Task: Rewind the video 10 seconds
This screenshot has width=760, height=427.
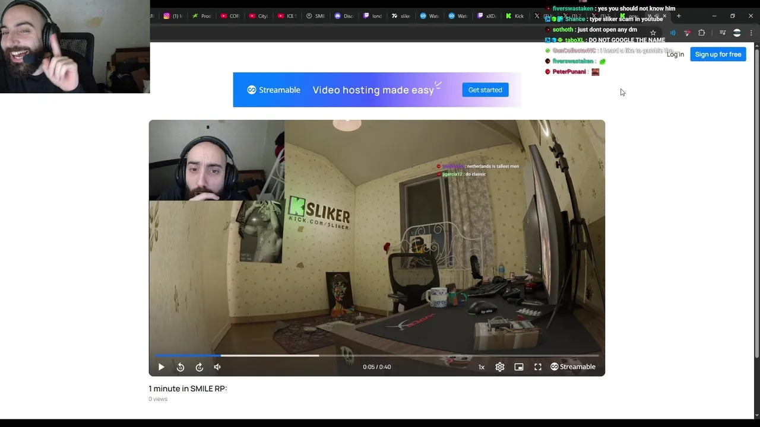Action: pyautogui.click(x=180, y=367)
